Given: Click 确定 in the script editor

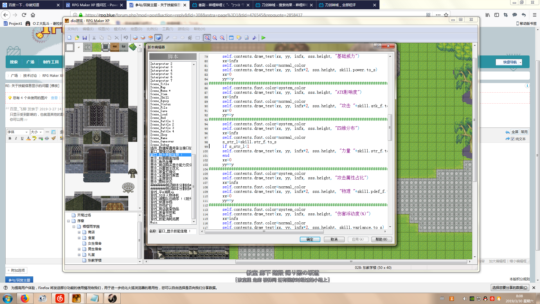Looking at the screenshot, I should pos(310,239).
